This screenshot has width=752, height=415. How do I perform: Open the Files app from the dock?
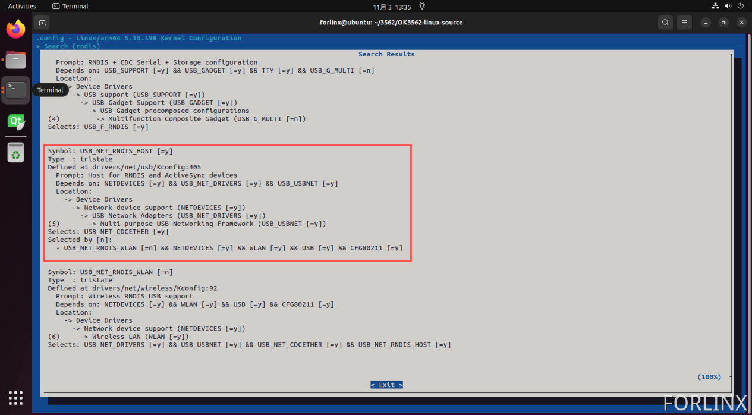(15, 59)
